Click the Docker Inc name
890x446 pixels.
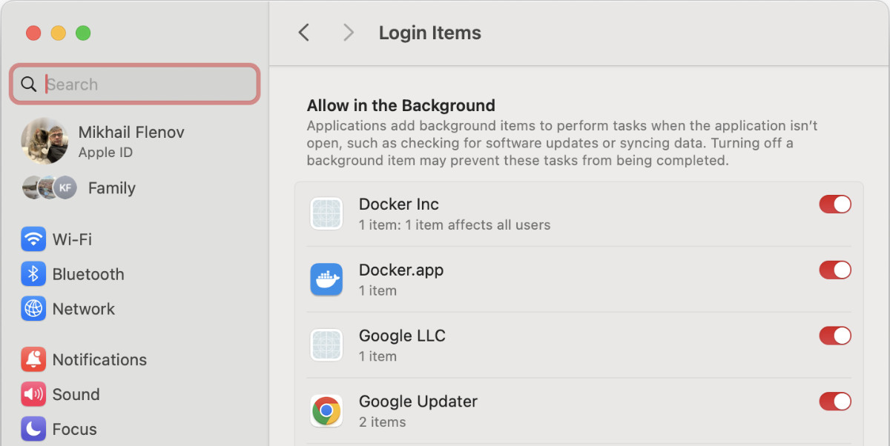click(399, 204)
